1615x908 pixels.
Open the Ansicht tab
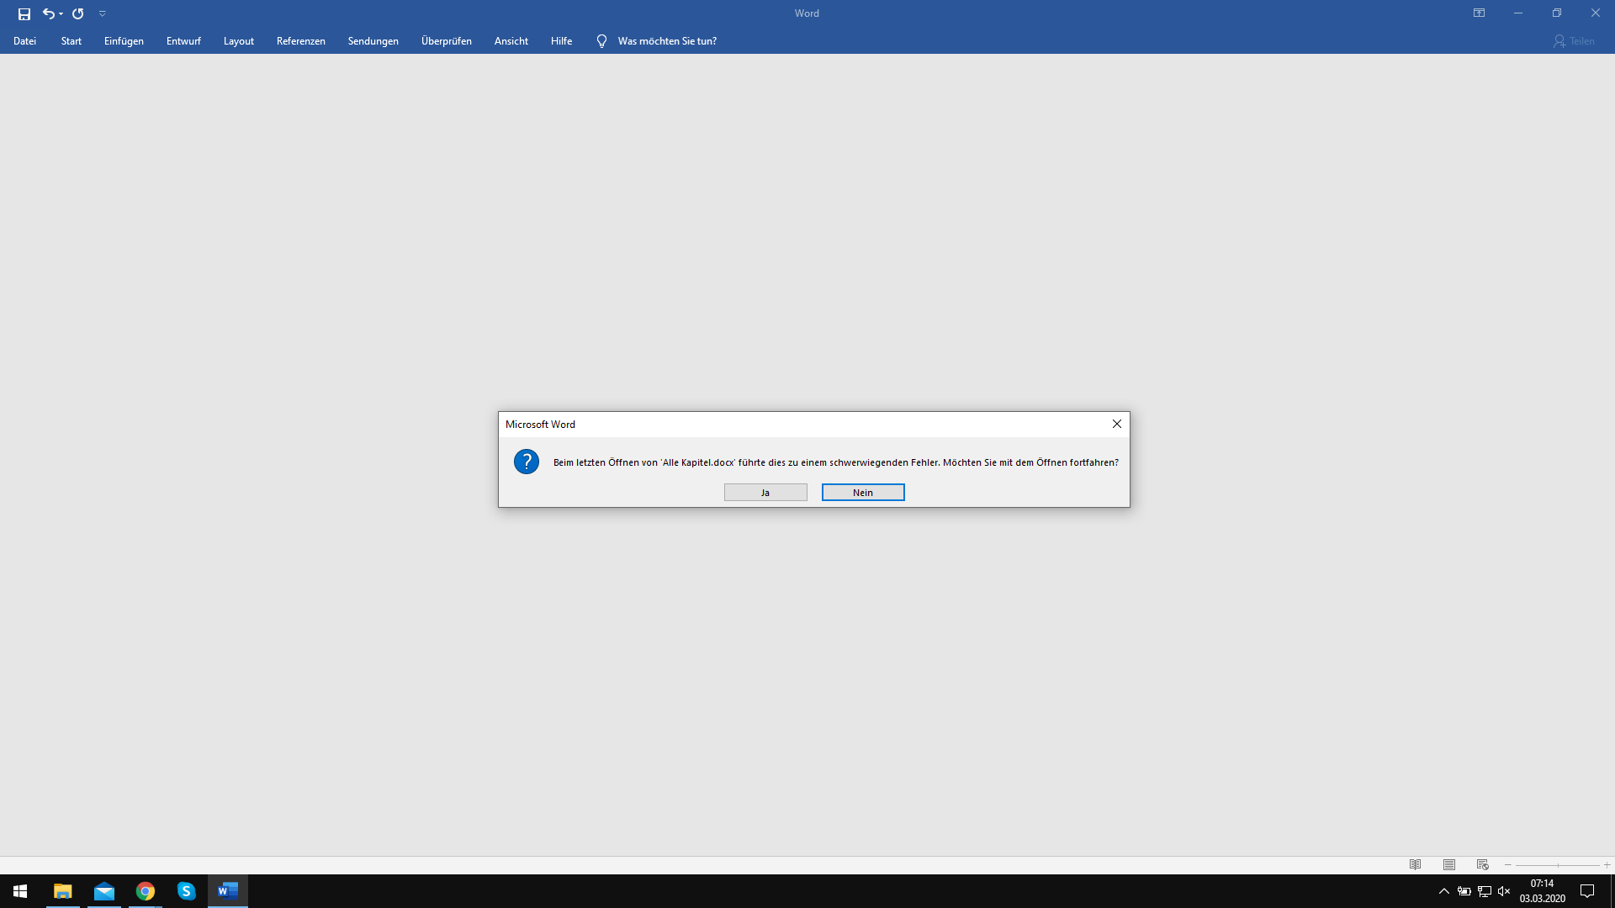511,41
